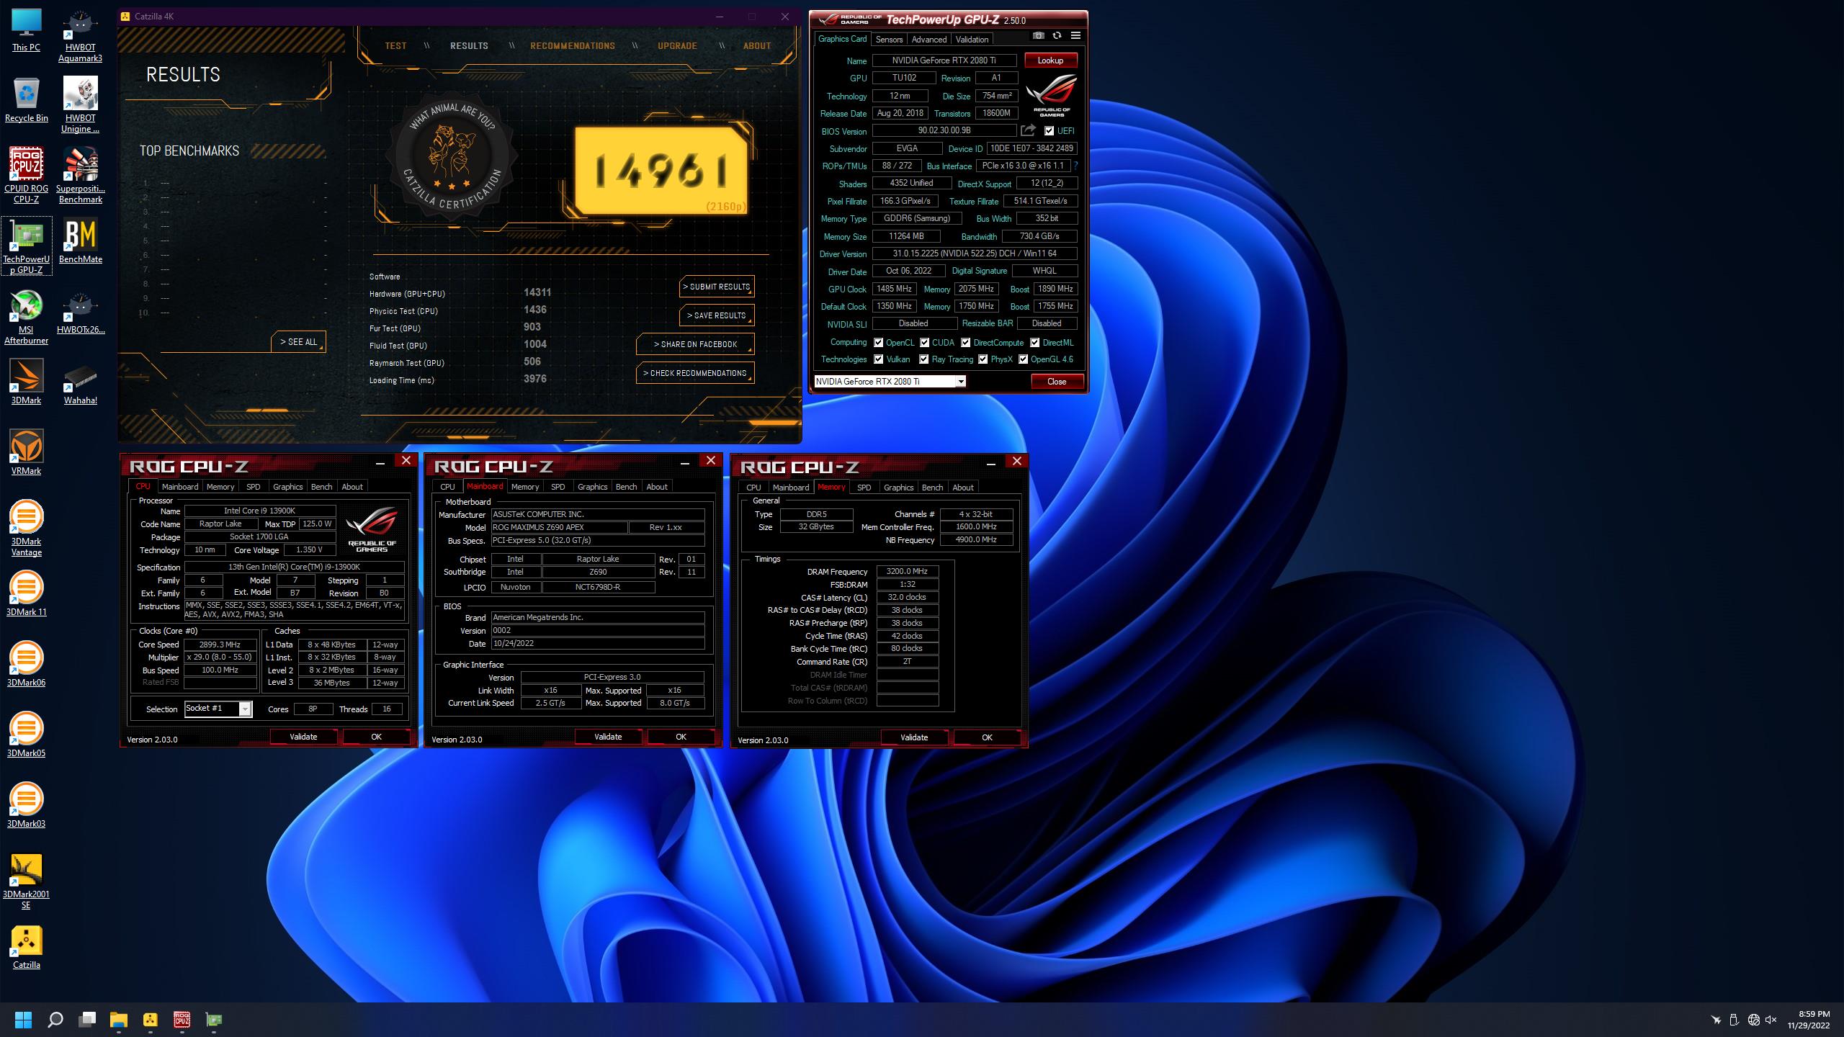Open Validation tab in GPU-Z
Screen dimensions: 1844x1037
[x=972, y=40]
